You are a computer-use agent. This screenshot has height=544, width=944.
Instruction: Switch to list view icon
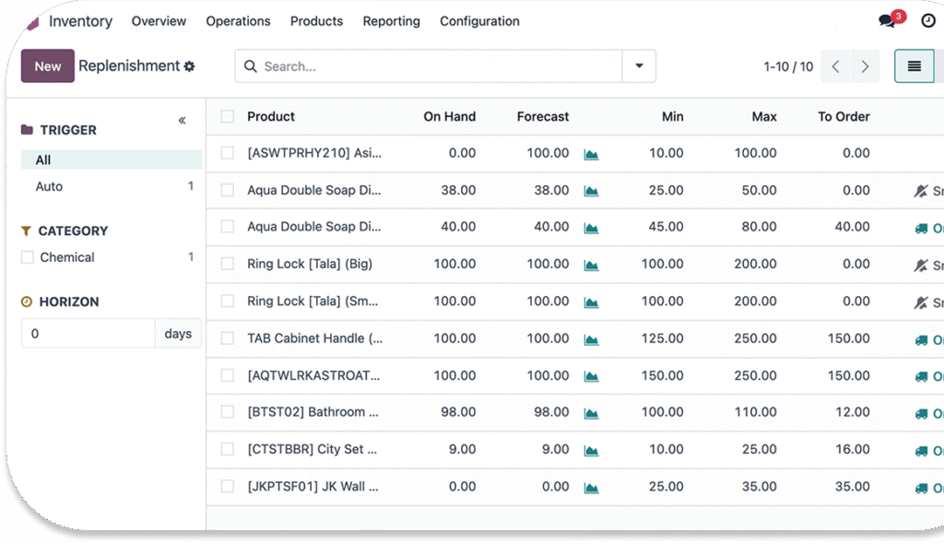914,66
